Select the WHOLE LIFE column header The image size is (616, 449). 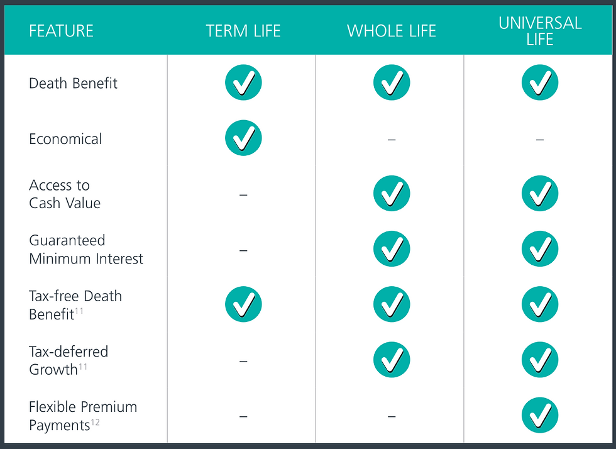coord(392,31)
